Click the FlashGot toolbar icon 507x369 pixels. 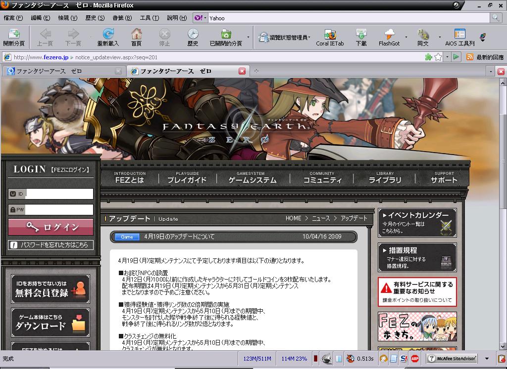[389, 37]
